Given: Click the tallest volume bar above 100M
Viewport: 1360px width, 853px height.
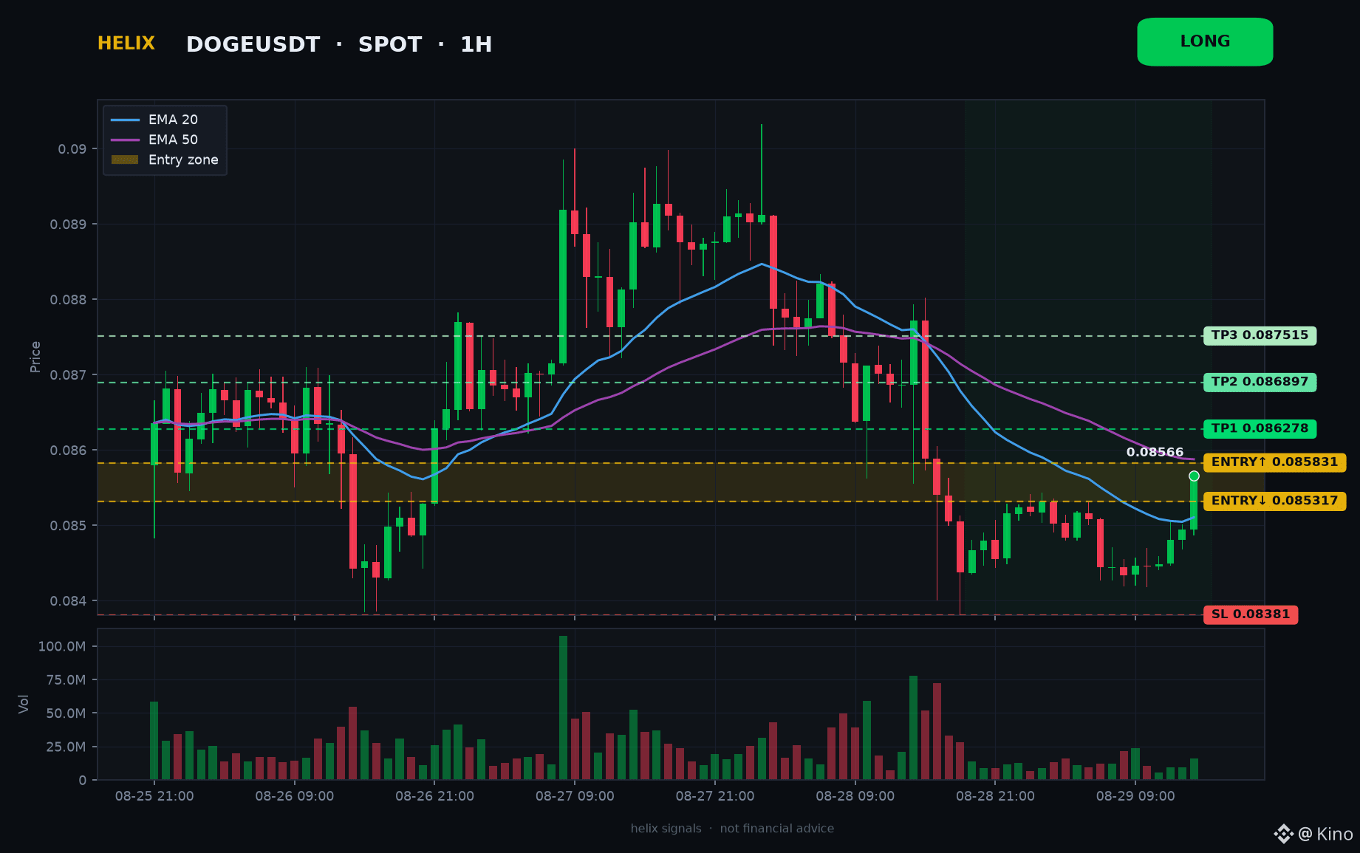Looking at the screenshot, I should (563, 708).
